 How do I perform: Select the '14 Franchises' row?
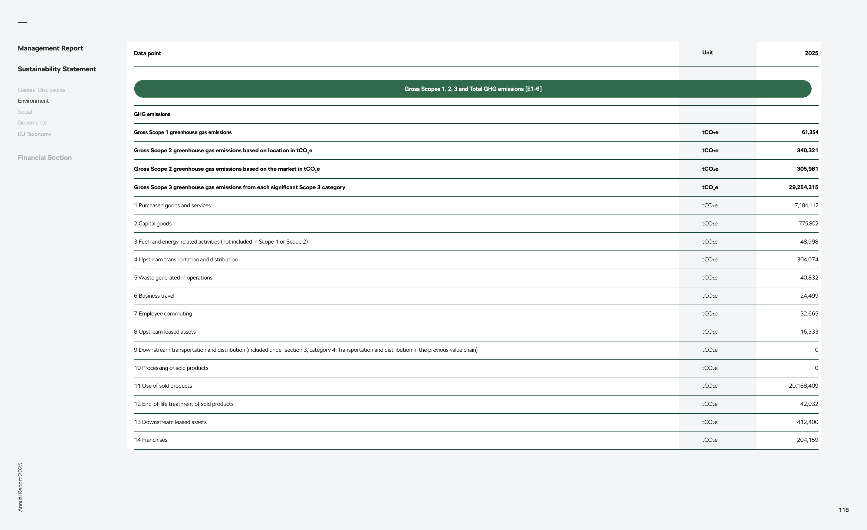tap(476, 440)
